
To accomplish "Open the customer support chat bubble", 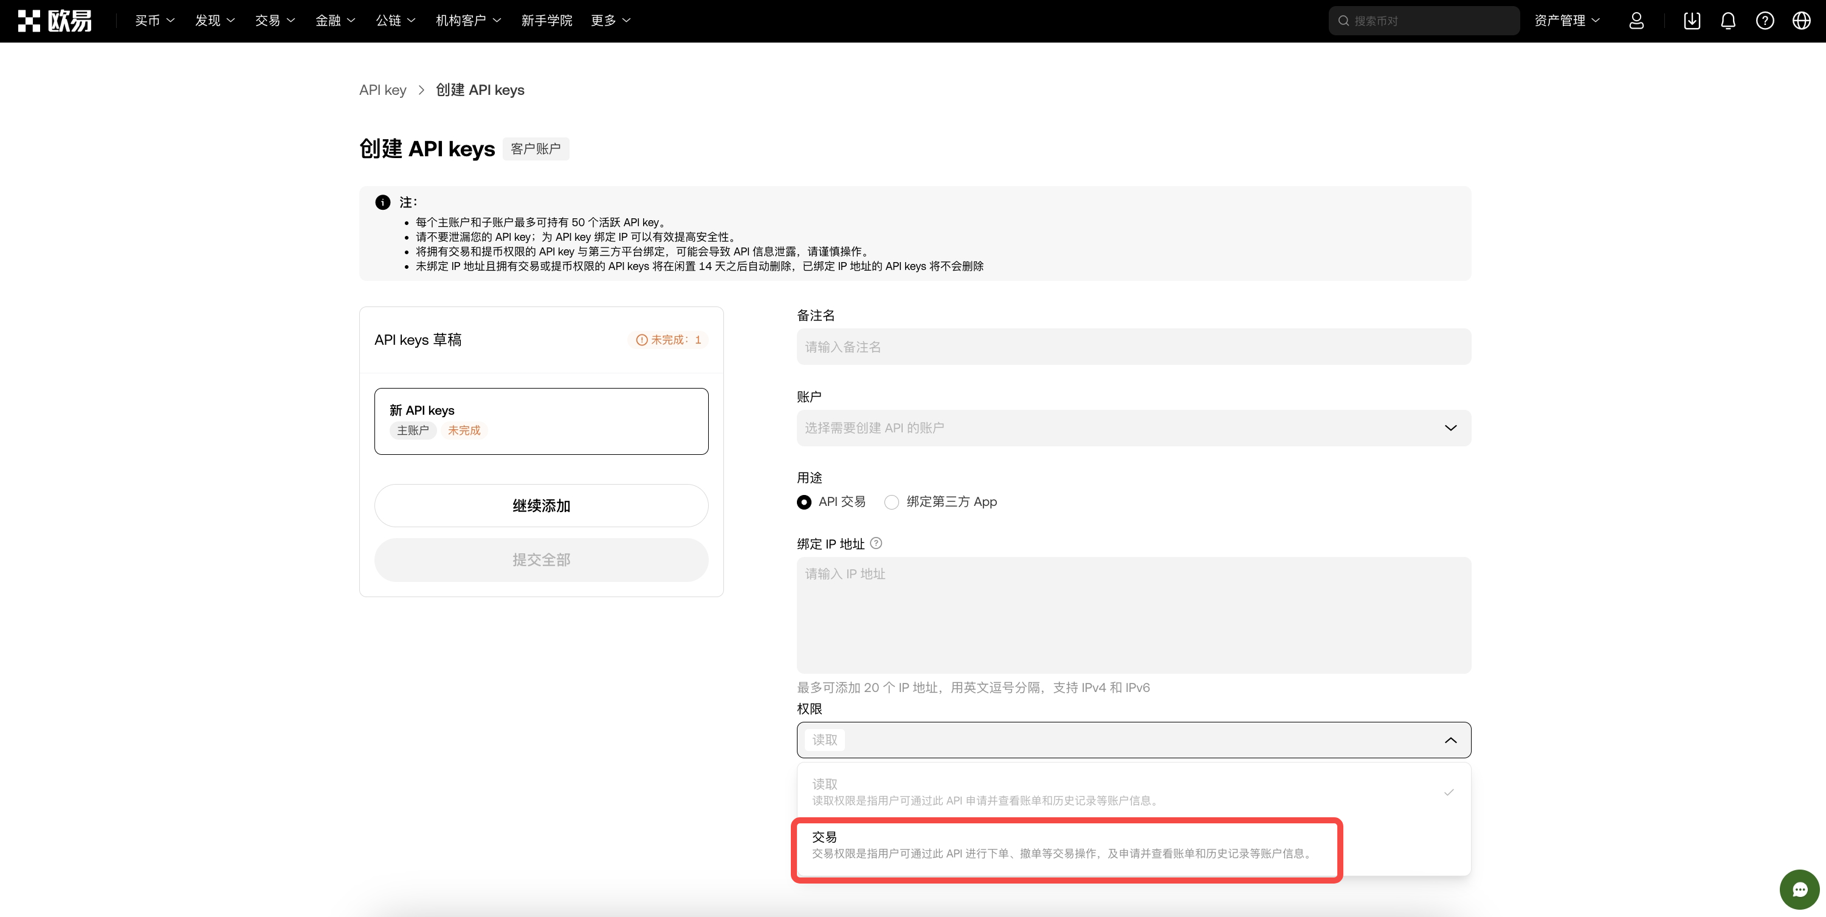I will (x=1799, y=890).
